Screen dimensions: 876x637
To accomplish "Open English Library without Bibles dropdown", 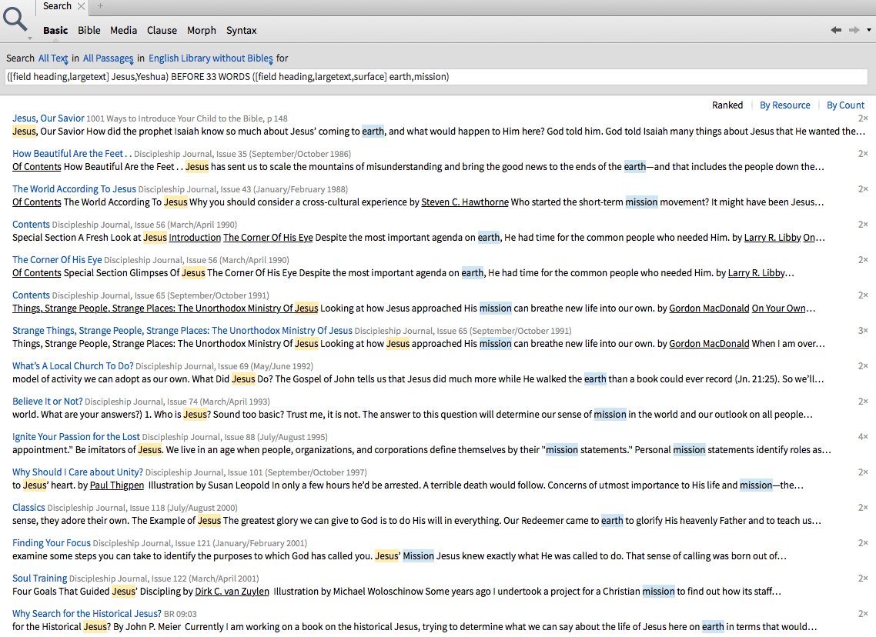I will [211, 58].
